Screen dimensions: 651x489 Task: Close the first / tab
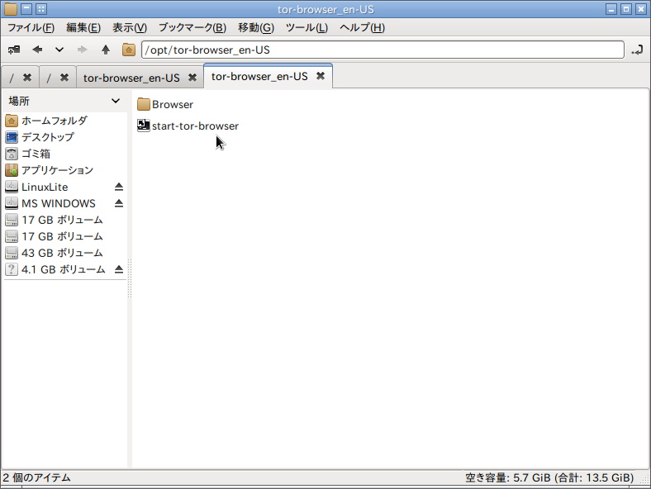tap(27, 78)
